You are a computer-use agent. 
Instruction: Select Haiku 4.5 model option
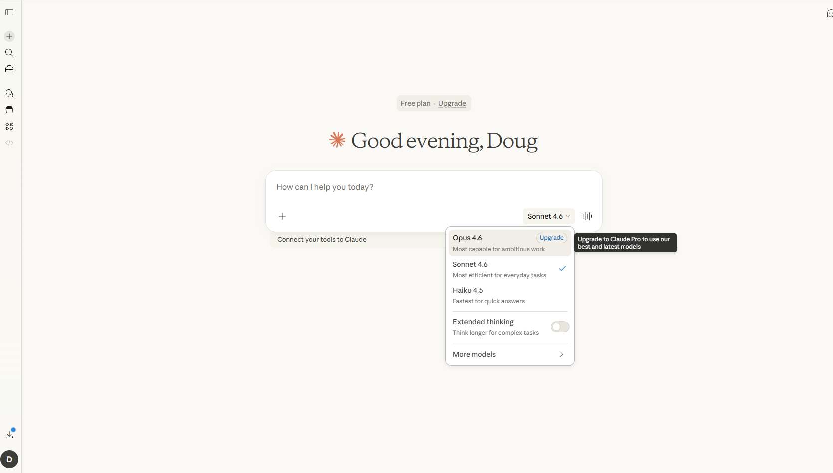[x=510, y=295]
